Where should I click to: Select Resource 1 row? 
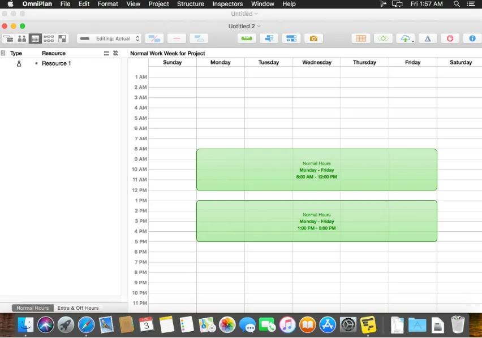pyautogui.click(x=60, y=63)
